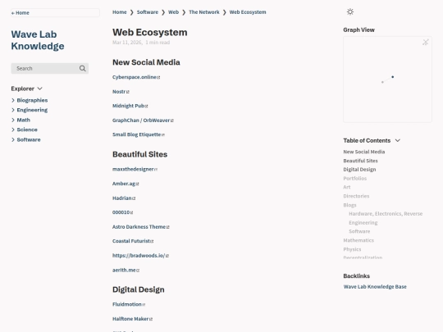Open the Halftone Maker link
Image resolution: width=443 pixels, height=332 pixels.
[132, 319]
